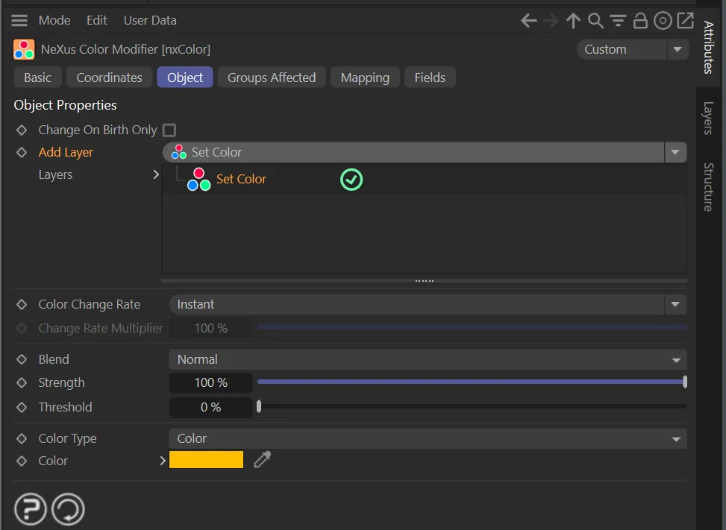Switch to the Groups Affected tab
726x530 pixels.
[x=272, y=78]
